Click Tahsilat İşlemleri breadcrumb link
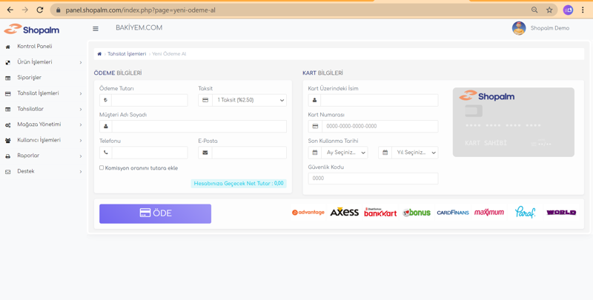 coord(127,54)
